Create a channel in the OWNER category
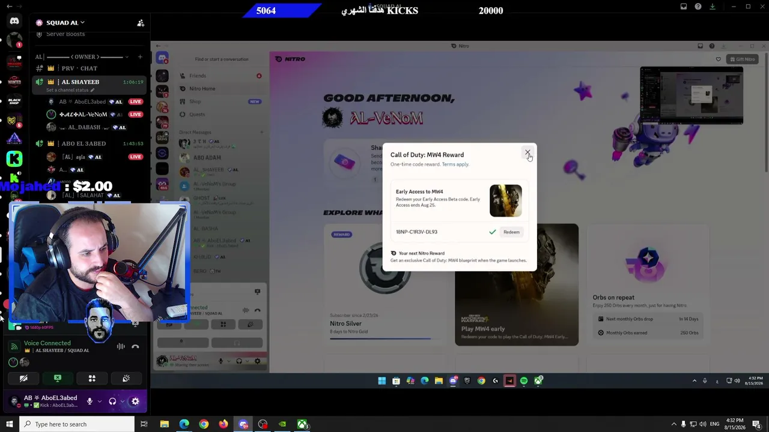Viewport: 769px width, 432px height. (140, 57)
